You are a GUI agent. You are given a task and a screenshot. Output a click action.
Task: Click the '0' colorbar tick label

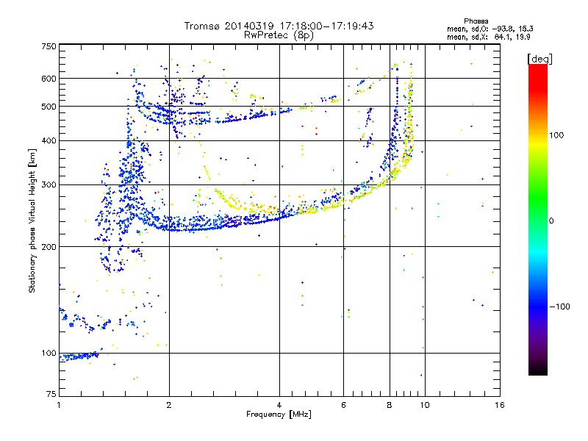(551, 221)
